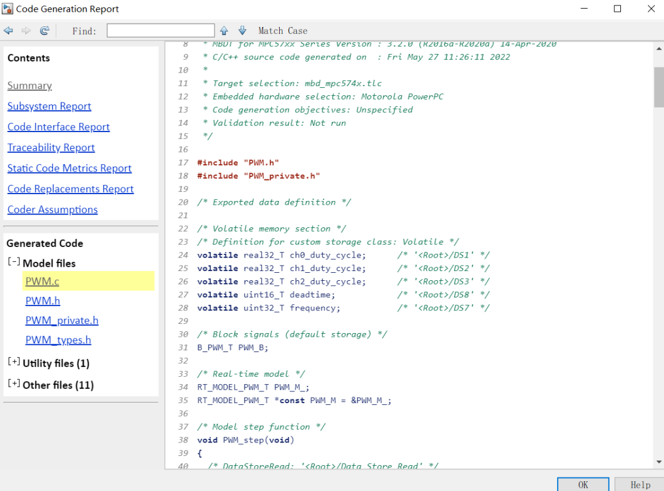Click the Help button

640,485
